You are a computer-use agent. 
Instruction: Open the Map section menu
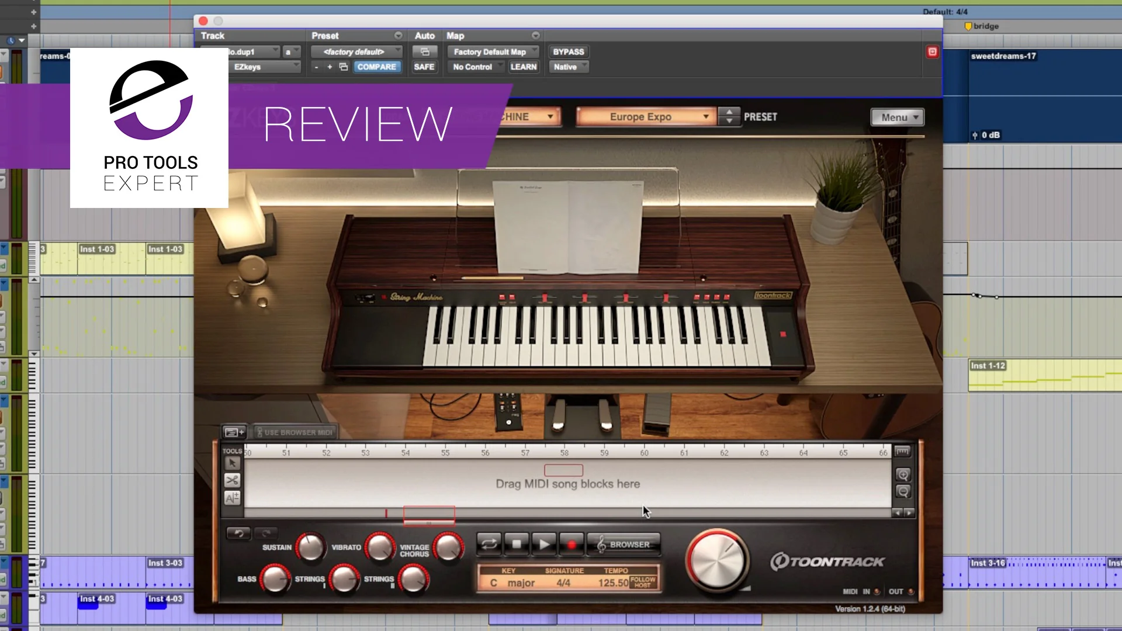[535, 36]
